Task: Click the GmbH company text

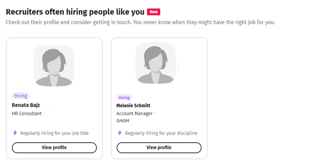Action: point(123,121)
